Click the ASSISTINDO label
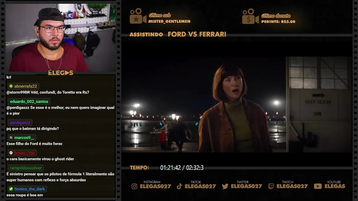The width and height of the screenshot is (358, 201). [x=146, y=35]
